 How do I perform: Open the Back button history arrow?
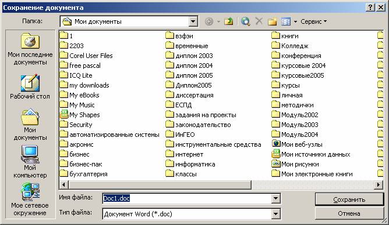[218, 21]
